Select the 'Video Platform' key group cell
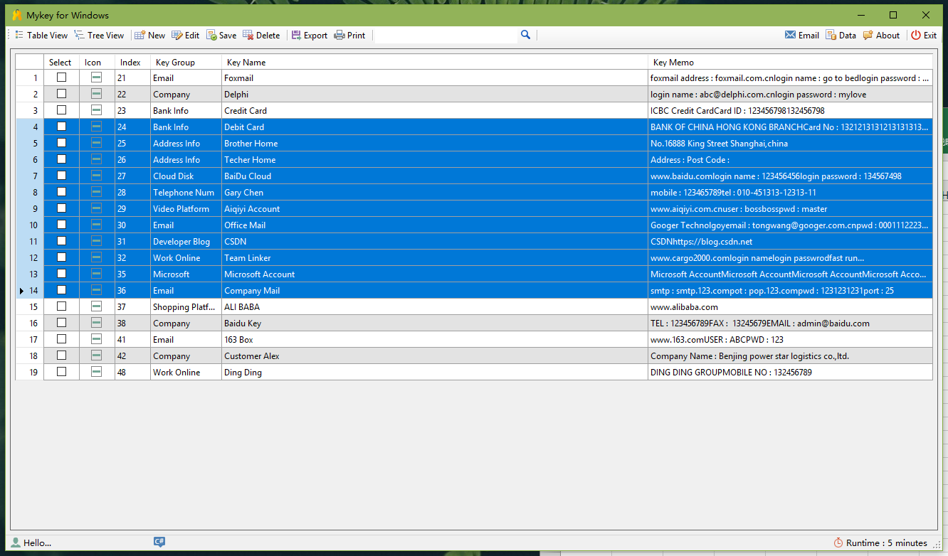The image size is (948, 556). point(186,208)
